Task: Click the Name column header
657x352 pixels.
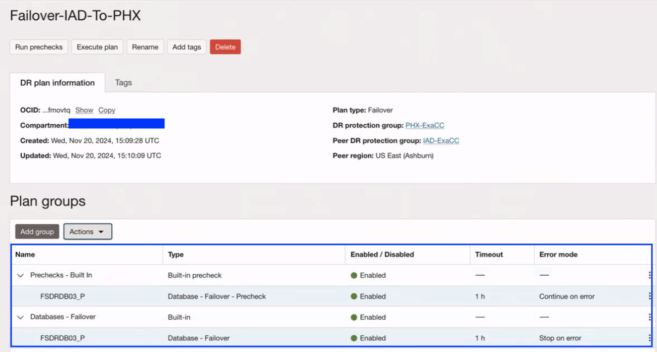Action: tap(25, 255)
